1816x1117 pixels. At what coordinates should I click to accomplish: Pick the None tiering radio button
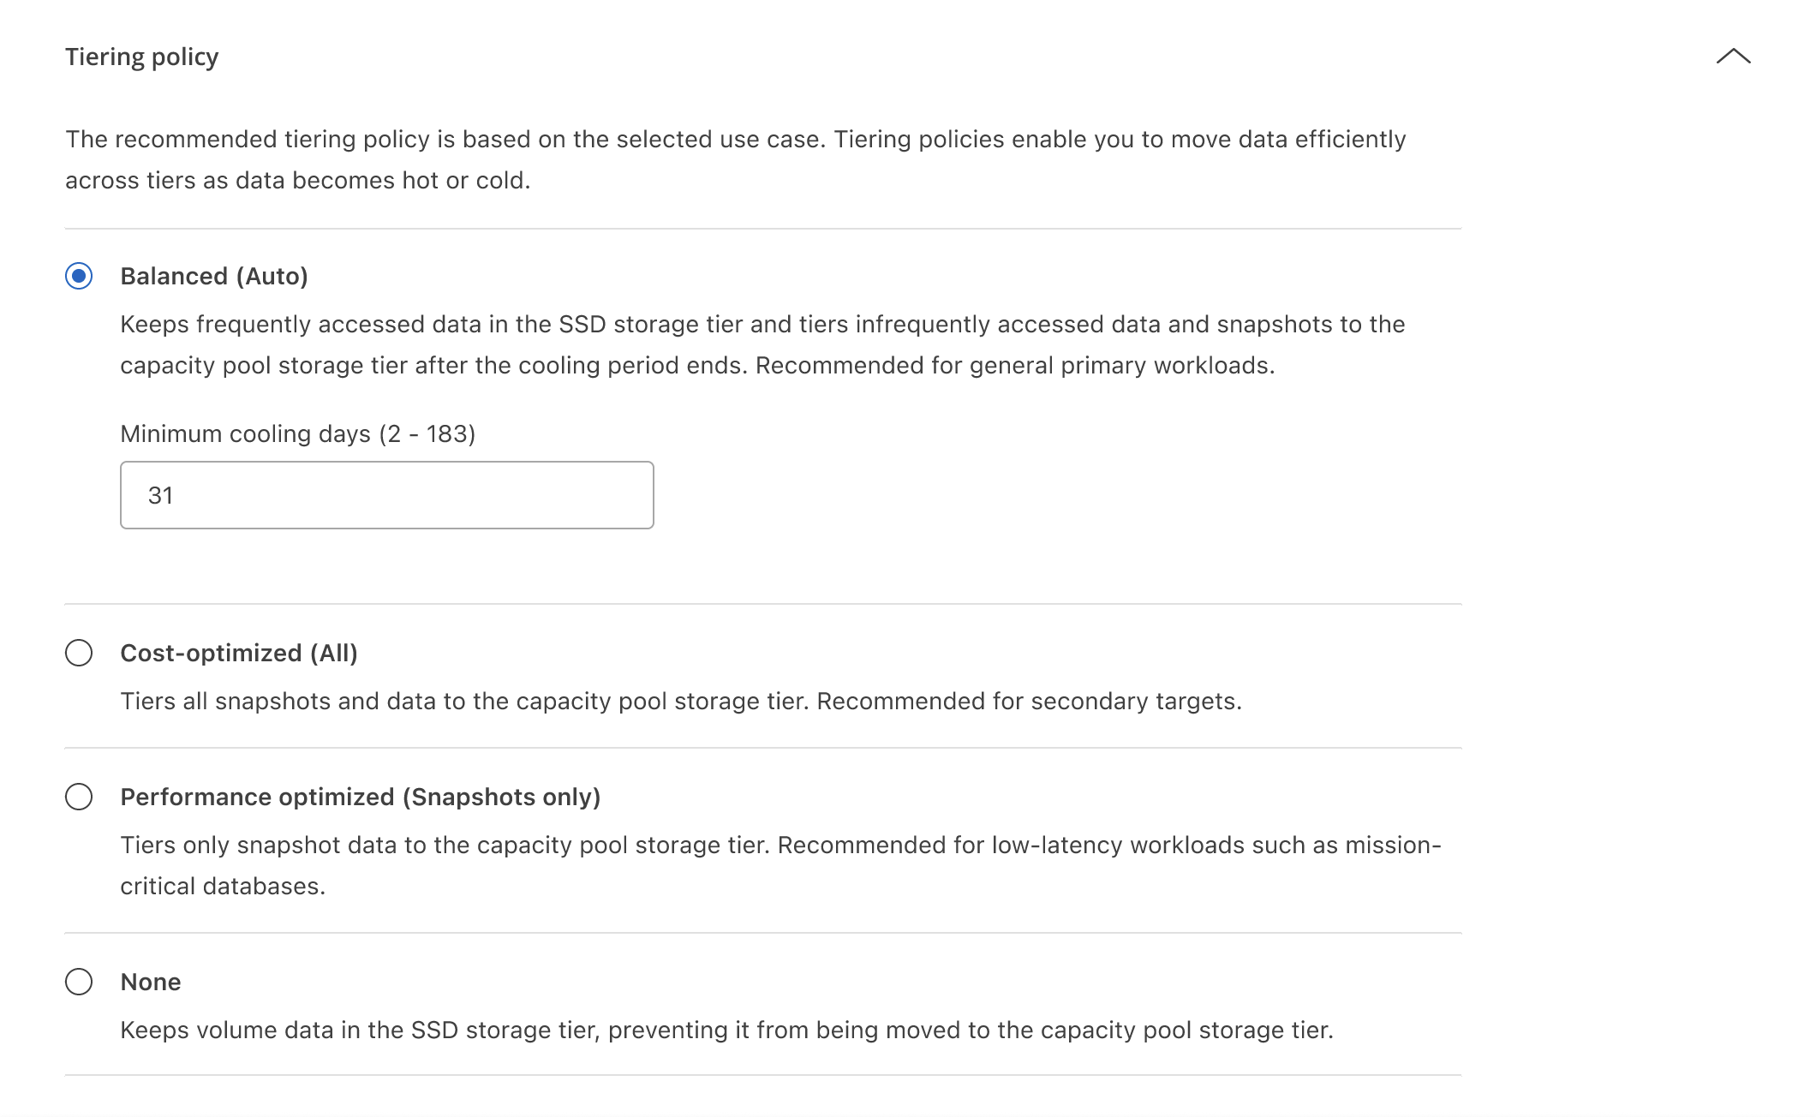click(x=79, y=982)
